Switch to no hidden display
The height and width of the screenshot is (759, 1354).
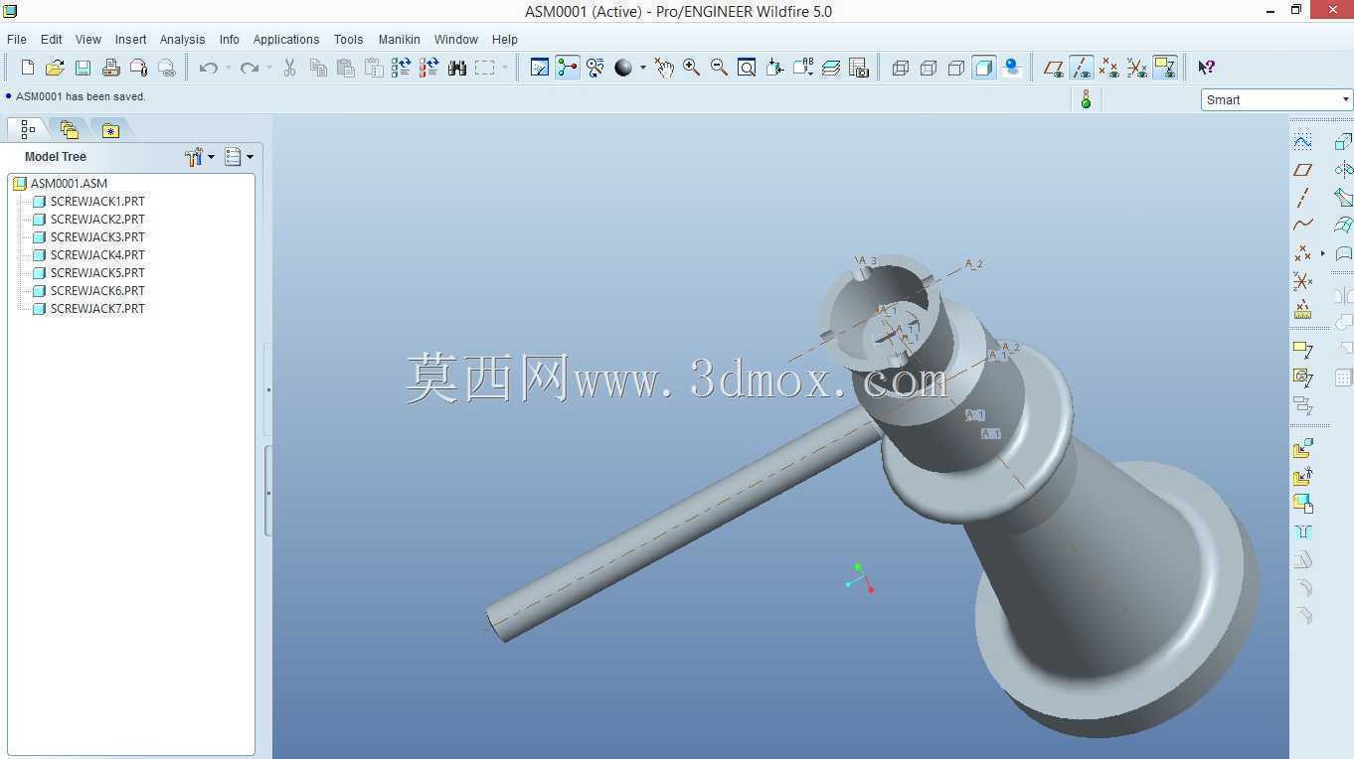(x=956, y=68)
